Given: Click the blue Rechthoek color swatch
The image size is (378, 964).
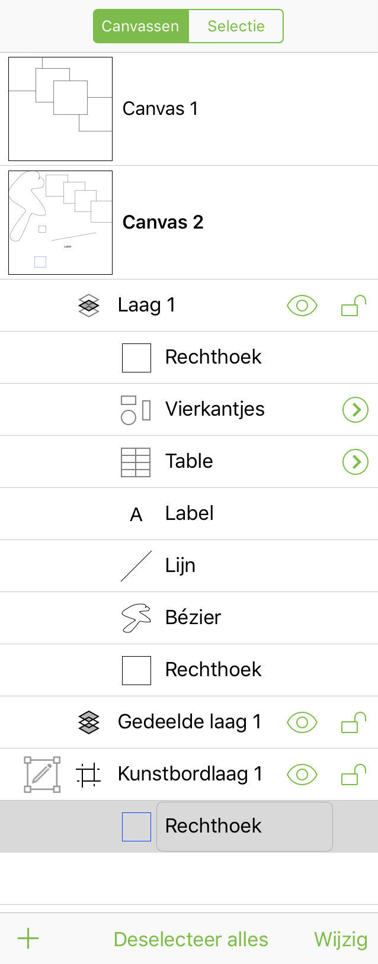Looking at the screenshot, I should coord(136,826).
